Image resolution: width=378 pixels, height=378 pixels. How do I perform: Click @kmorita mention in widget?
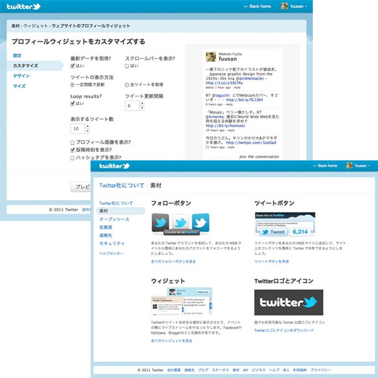pyautogui.click(x=215, y=117)
